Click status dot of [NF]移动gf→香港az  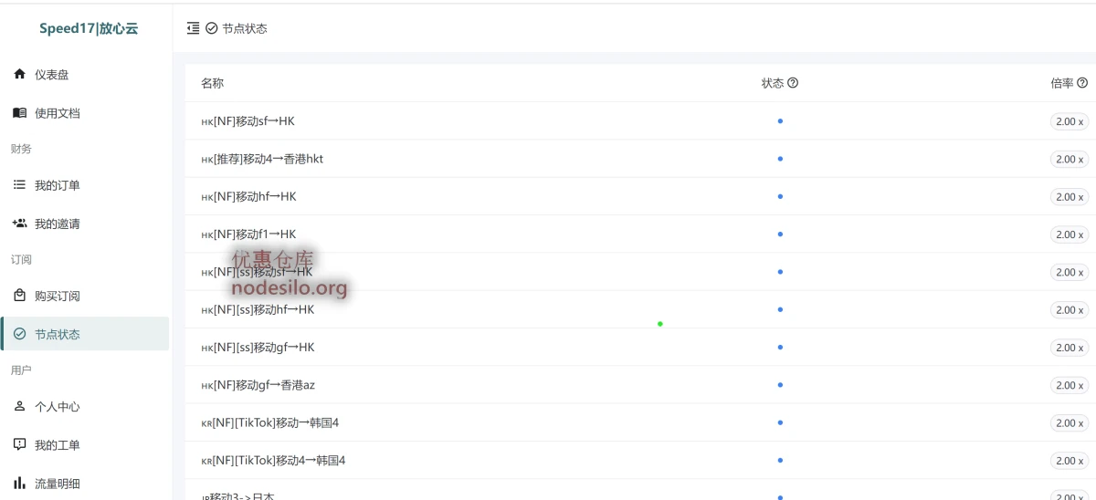[780, 385]
